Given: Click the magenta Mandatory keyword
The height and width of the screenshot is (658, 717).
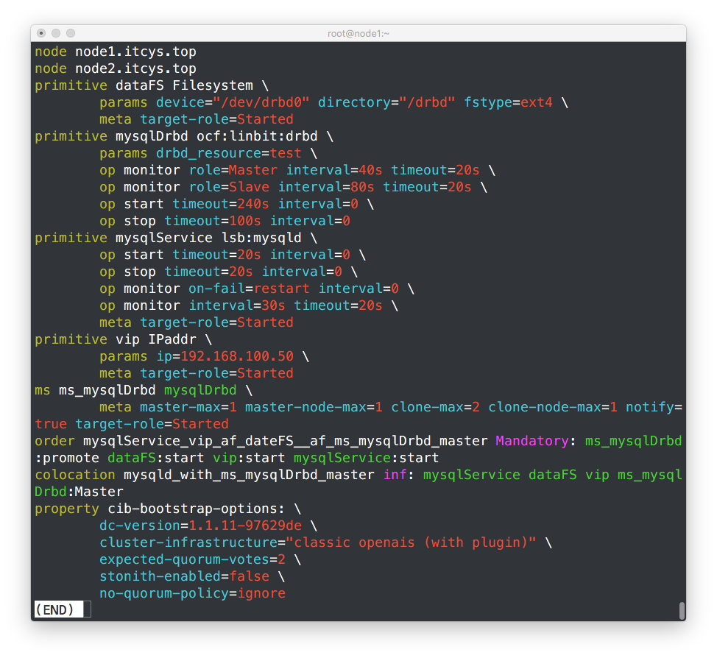Looking at the screenshot, I should point(532,441).
